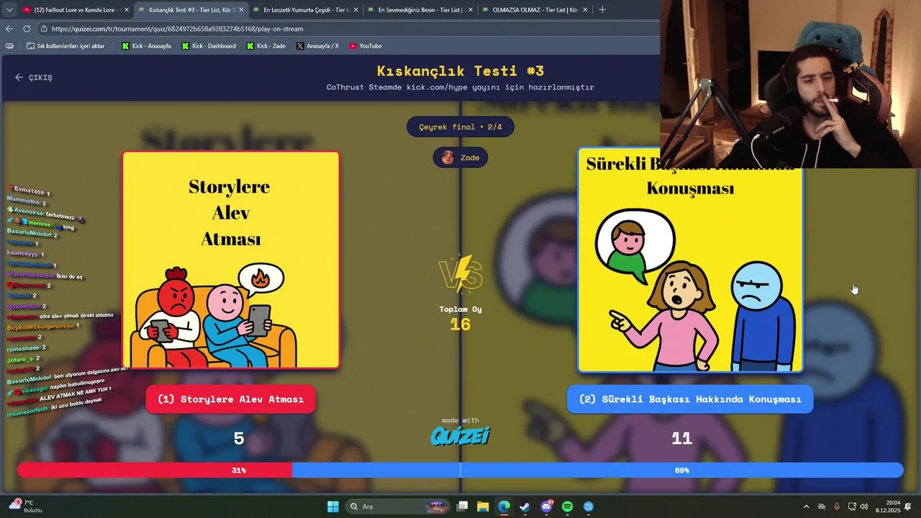Image resolution: width=921 pixels, height=518 pixels.
Task: Click the taskbar Ara search box
Action: tap(397, 506)
